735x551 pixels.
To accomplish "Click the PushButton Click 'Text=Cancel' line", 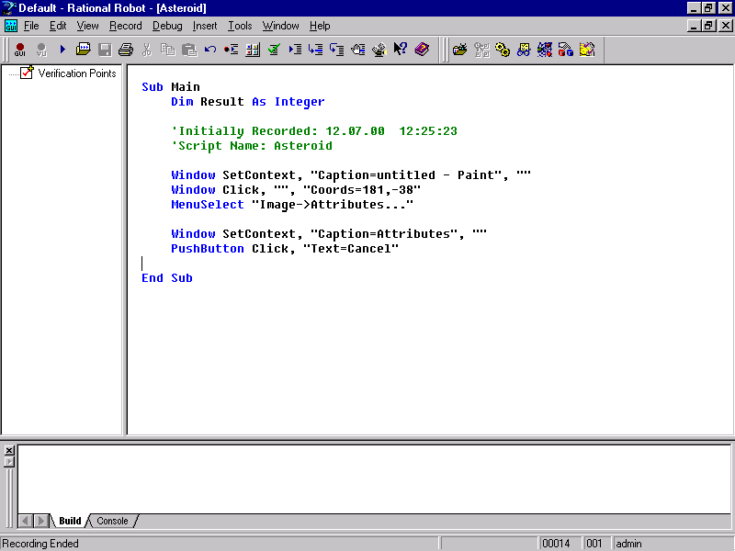I will [285, 249].
